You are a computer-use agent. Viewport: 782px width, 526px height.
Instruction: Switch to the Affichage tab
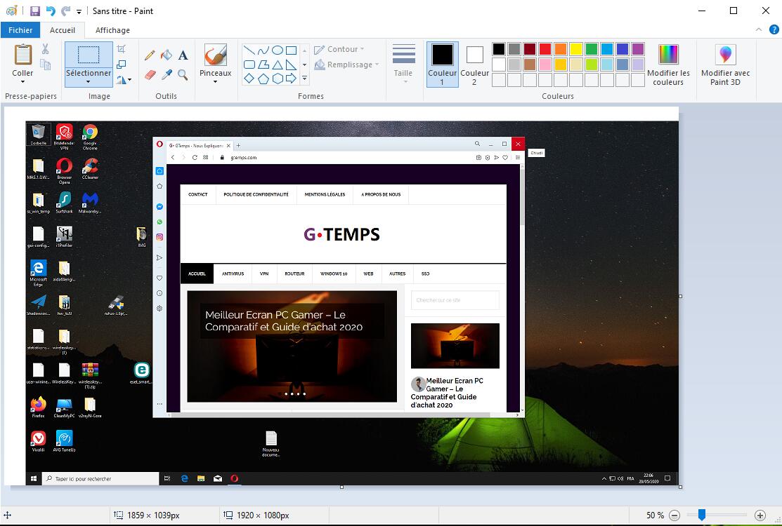click(112, 30)
